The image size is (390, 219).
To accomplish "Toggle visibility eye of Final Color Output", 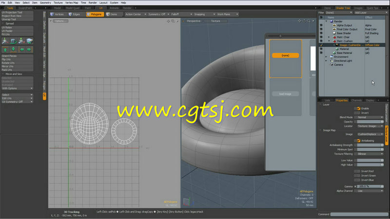I will (321, 29).
